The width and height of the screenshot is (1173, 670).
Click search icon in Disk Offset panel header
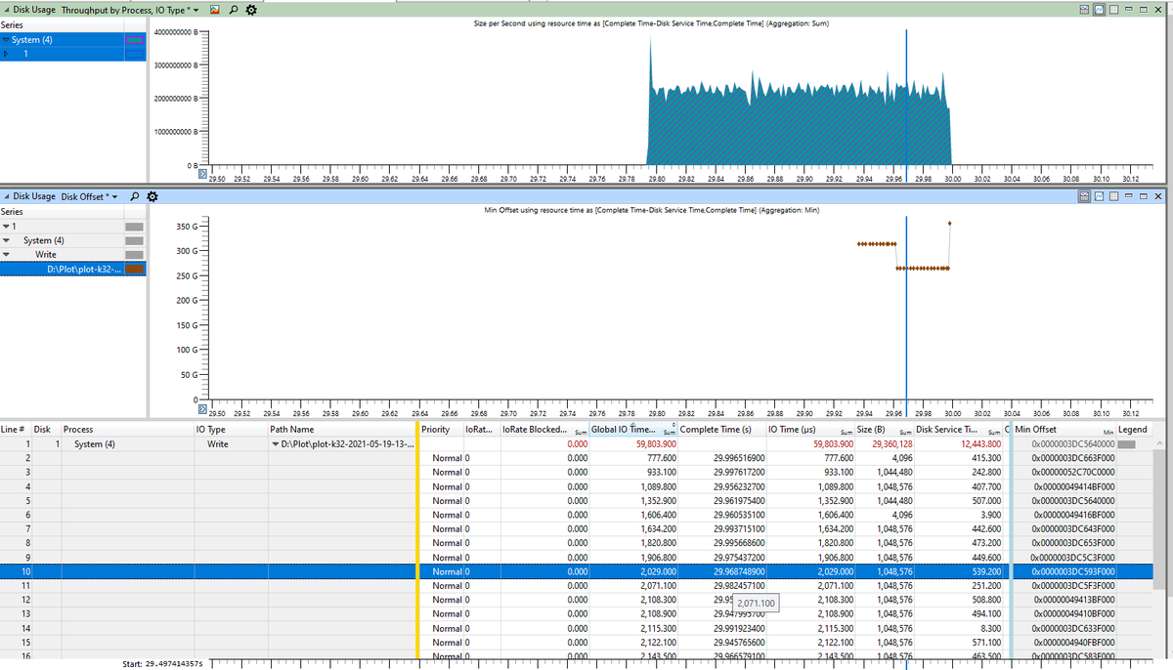134,196
